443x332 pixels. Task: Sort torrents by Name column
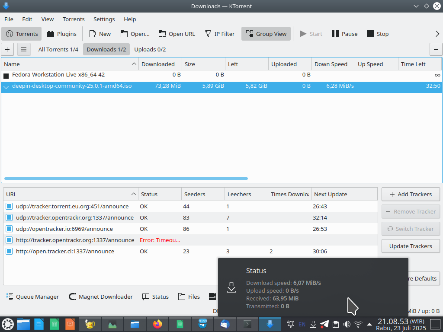click(70, 64)
